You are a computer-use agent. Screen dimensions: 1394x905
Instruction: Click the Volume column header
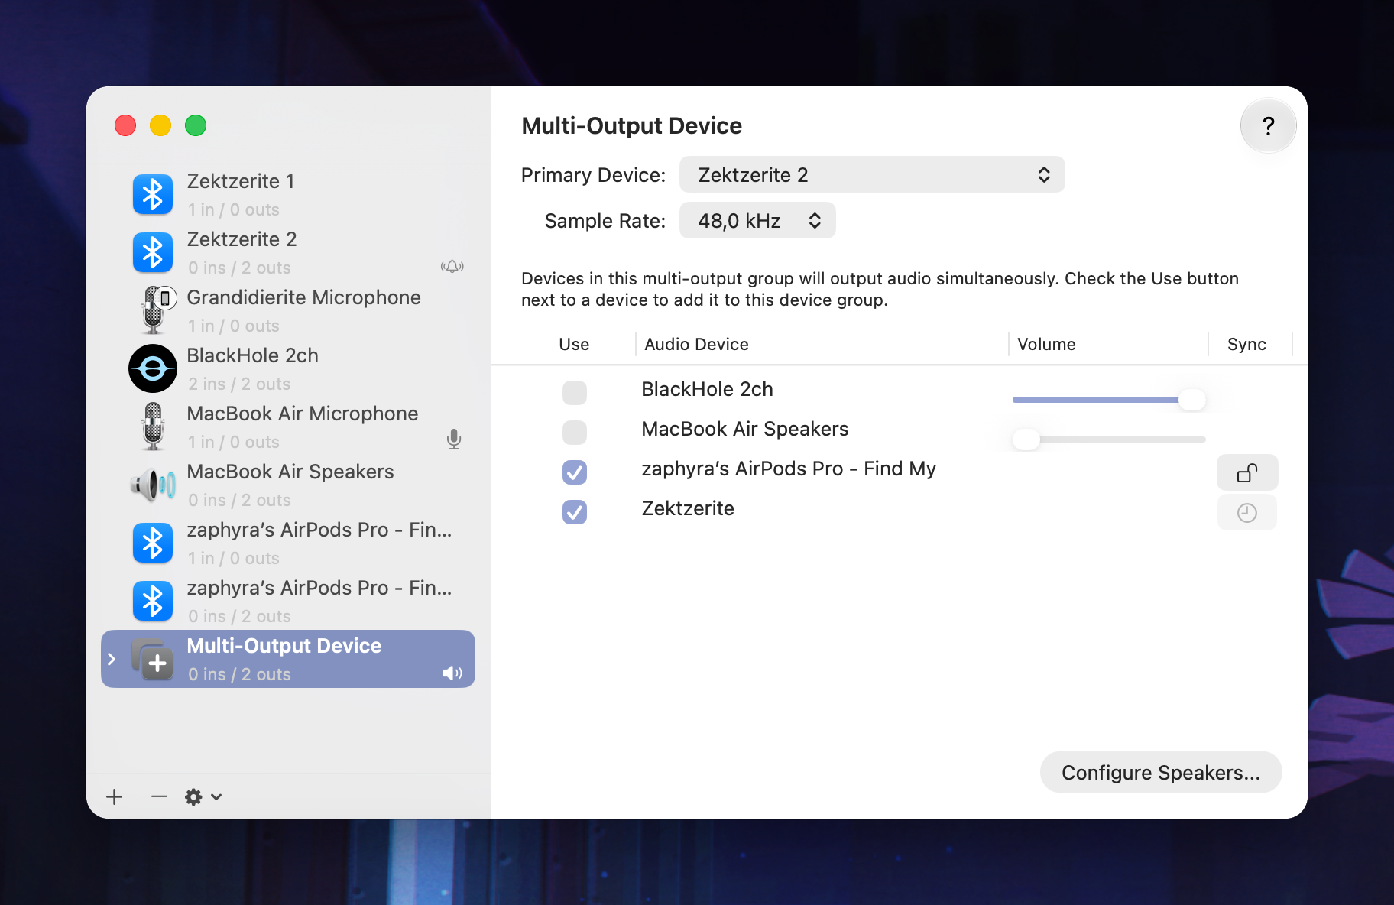pos(1046,345)
